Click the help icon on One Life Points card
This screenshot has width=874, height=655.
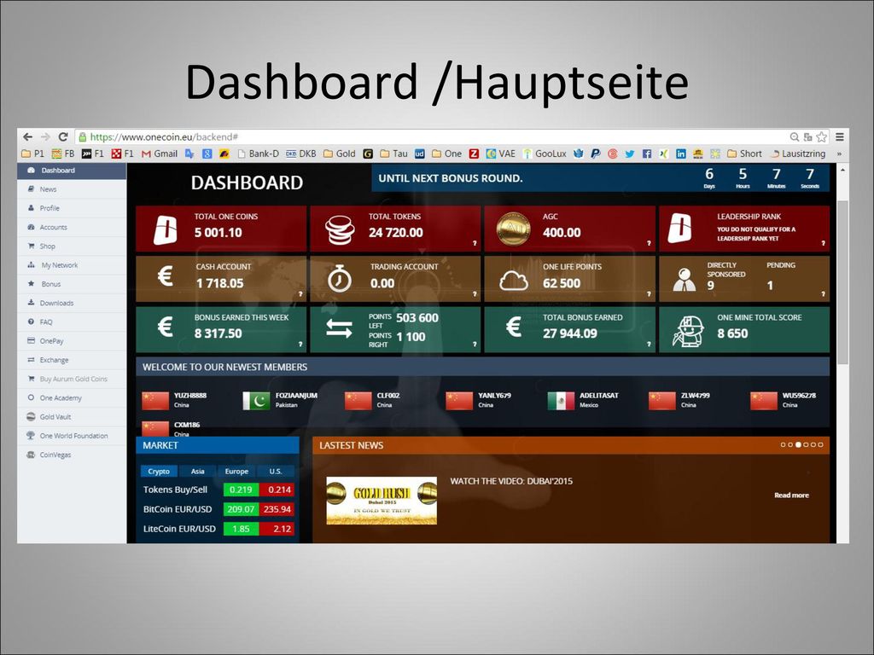coord(649,294)
